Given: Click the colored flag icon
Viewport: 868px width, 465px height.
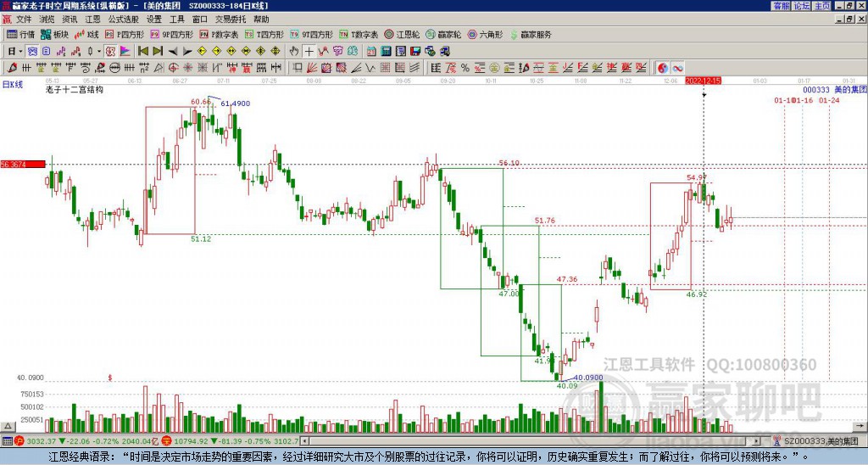Looking at the screenshot, I should (x=125, y=51).
